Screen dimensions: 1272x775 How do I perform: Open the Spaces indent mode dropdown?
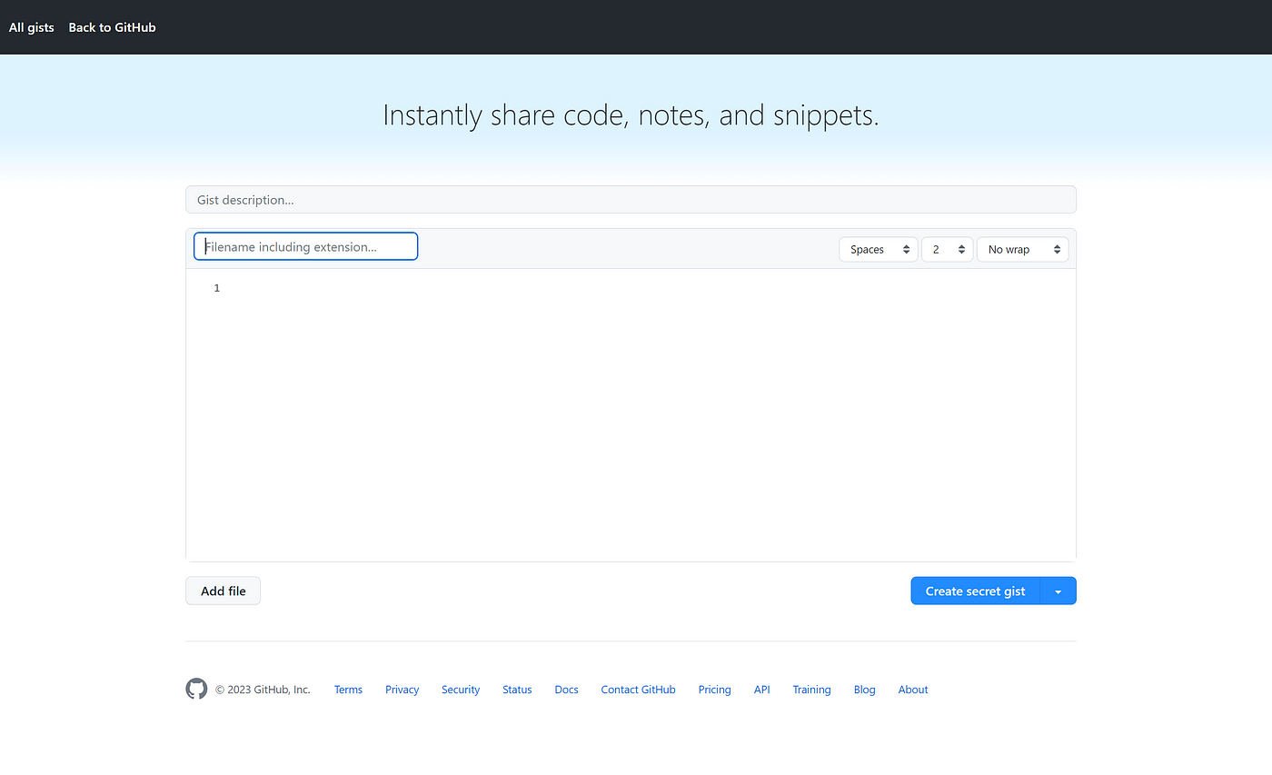(x=878, y=249)
